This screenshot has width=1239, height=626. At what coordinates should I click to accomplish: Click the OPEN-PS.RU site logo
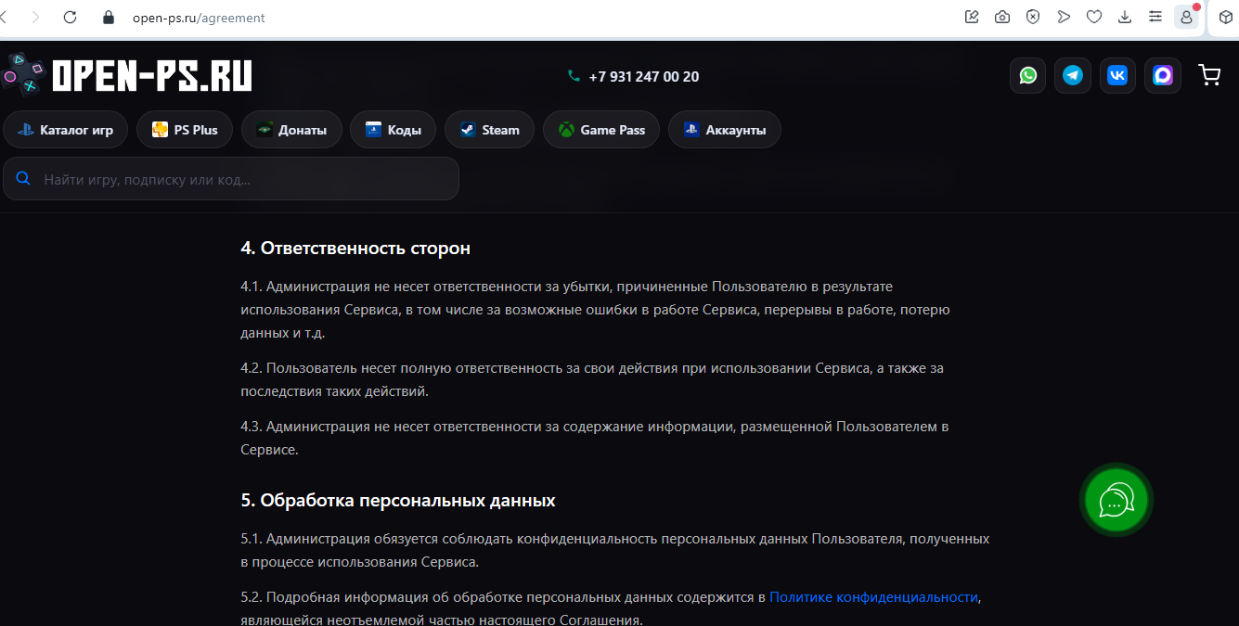[128, 75]
